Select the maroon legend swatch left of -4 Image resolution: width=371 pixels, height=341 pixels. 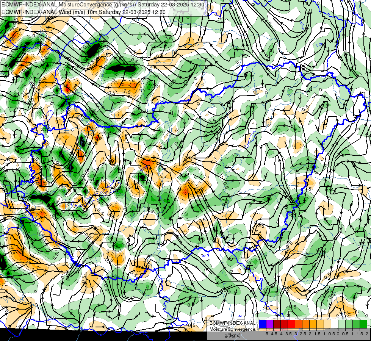[277, 324]
